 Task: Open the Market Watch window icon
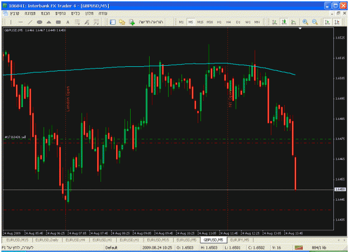[x=113, y=22]
